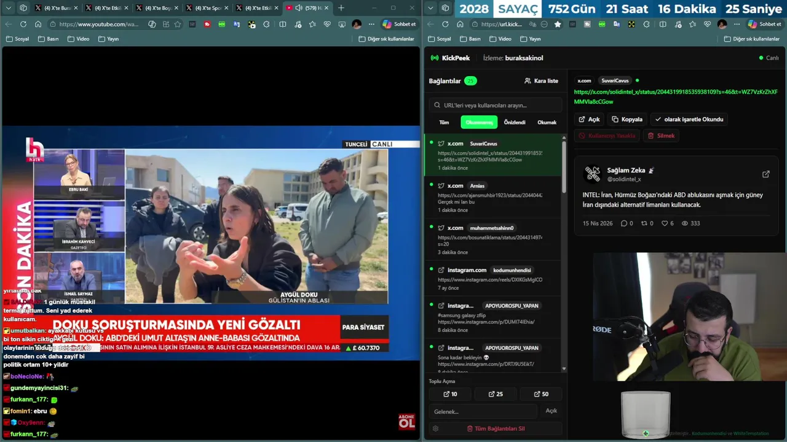Click the Açık open-link button

(589, 119)
